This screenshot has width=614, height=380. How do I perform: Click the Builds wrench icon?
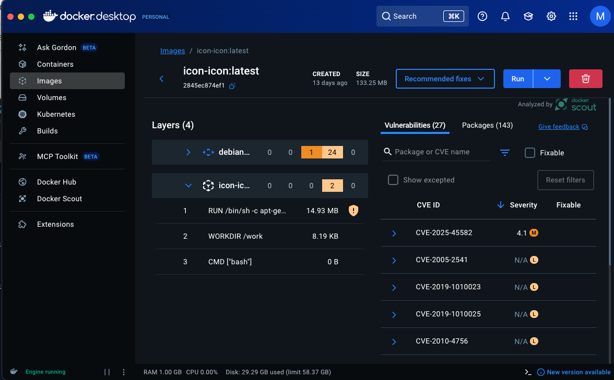tap(22, 131)
